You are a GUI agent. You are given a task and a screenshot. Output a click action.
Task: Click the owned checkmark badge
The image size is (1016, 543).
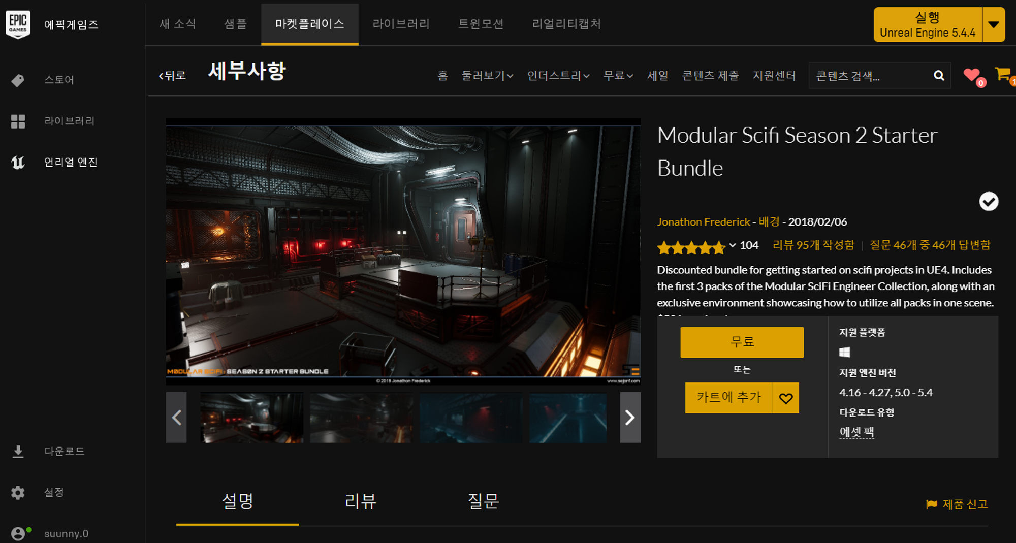tap(989, 202)
